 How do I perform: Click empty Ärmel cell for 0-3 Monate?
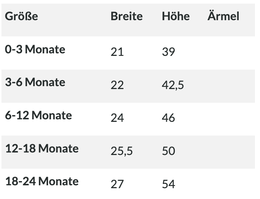tap(230, 53)
